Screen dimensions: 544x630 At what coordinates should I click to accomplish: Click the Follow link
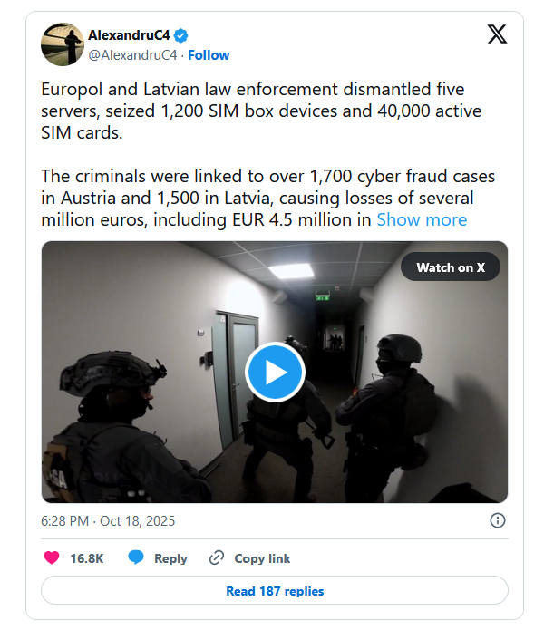point(209,55)
